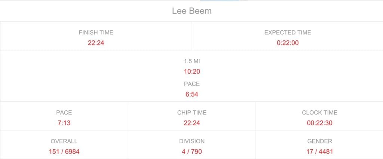Click the gender rank 17 / 4481
Image resolution: width=383 pixels, height=159 pixels.
click(x=319, y=152)
